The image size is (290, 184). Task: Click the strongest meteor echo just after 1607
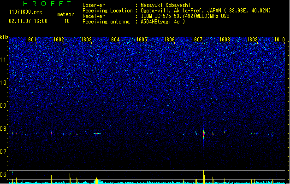(204, 134)
